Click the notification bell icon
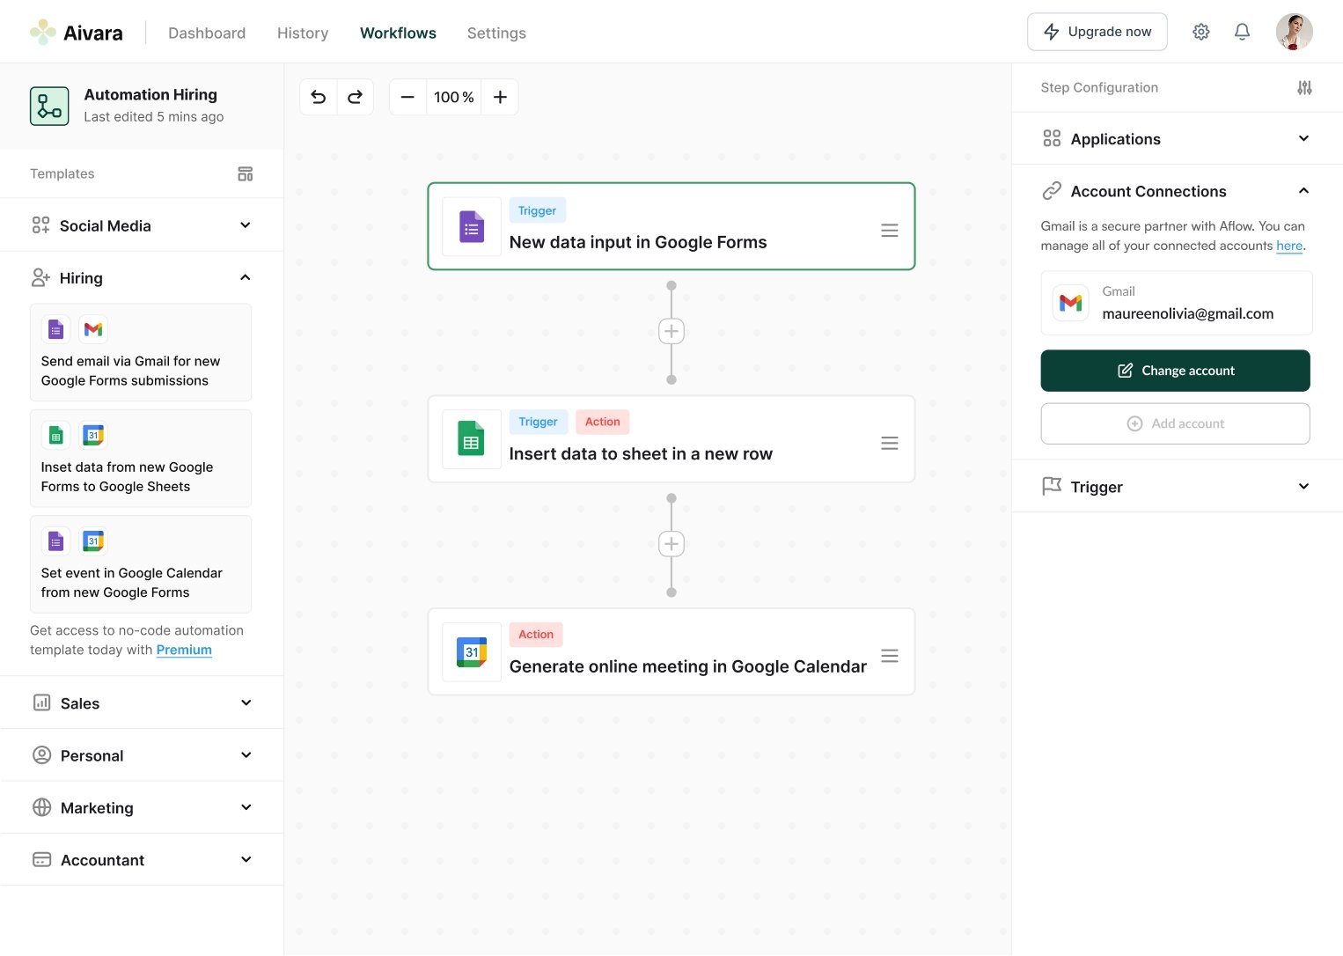The image size is (1343, 956). point(1242,31)
